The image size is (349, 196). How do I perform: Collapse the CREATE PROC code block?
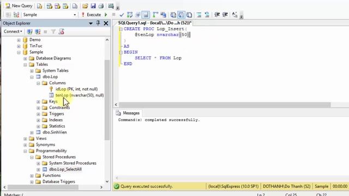click(x=121, y=29)
